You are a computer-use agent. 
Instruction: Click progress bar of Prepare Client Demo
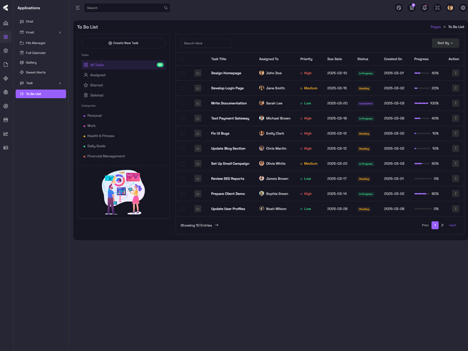[422, 194]
